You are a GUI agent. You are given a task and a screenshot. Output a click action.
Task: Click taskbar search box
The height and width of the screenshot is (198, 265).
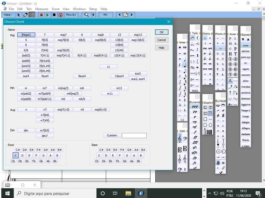(x=55, y=193)
